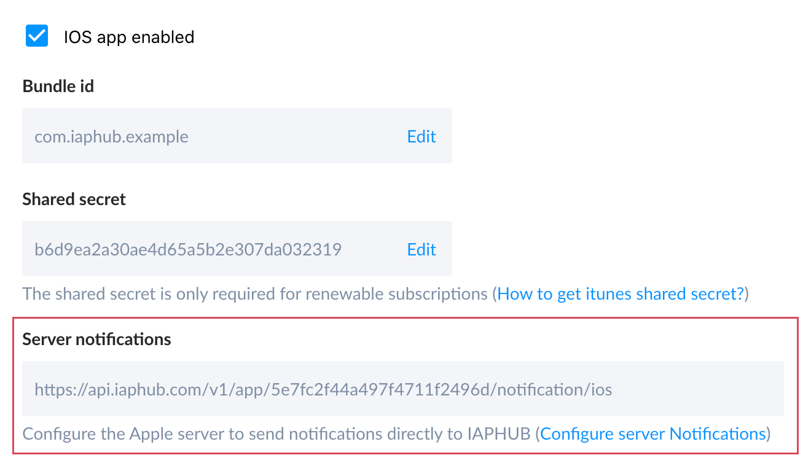Viewport: 811px width, 463px height.
Task: Click the com.iaphub.example text
Action: click(111, 136)
